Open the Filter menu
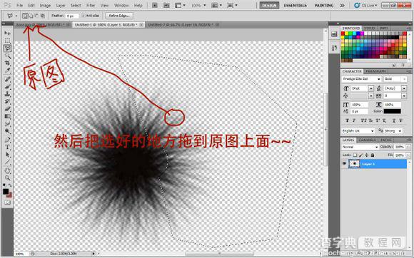Image resolution: width=414 pixels, height=258 pixels. [x=91, y=5]
